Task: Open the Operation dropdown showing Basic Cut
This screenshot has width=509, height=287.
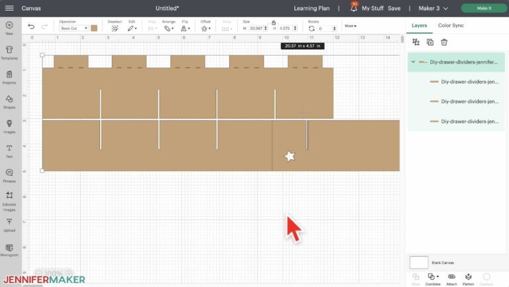Action: coord(74,29)
